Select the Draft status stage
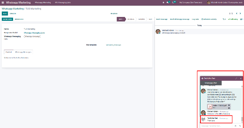This screenshot has height=128, width=244. [x=121, y=19]
